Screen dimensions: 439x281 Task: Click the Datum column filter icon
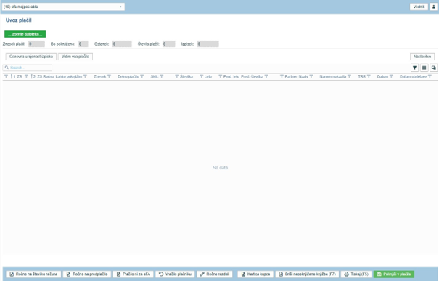click(x=391, y=76)
